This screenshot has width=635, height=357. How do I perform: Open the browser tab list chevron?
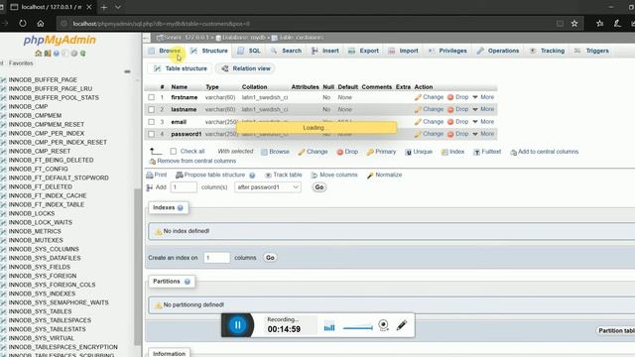coord(118,7)
